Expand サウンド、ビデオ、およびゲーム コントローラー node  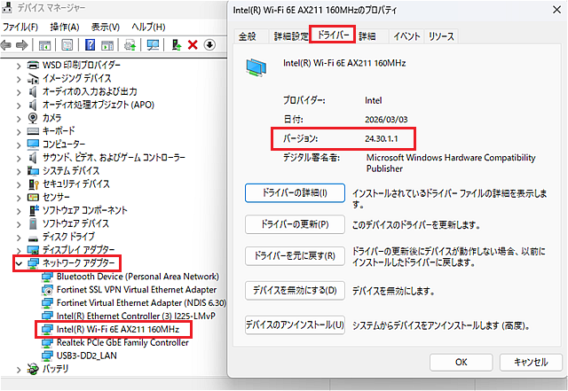click(x=19, y=158)
